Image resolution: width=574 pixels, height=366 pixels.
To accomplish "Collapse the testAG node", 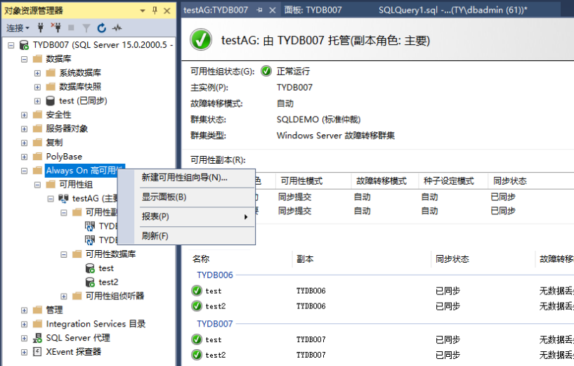I will click(51, 199).
